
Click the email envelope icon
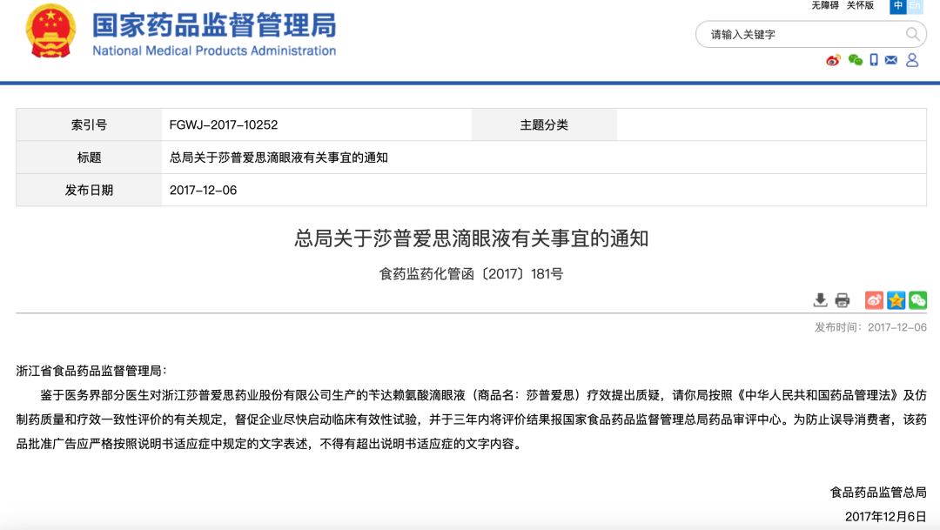click(x=891, y=60)
